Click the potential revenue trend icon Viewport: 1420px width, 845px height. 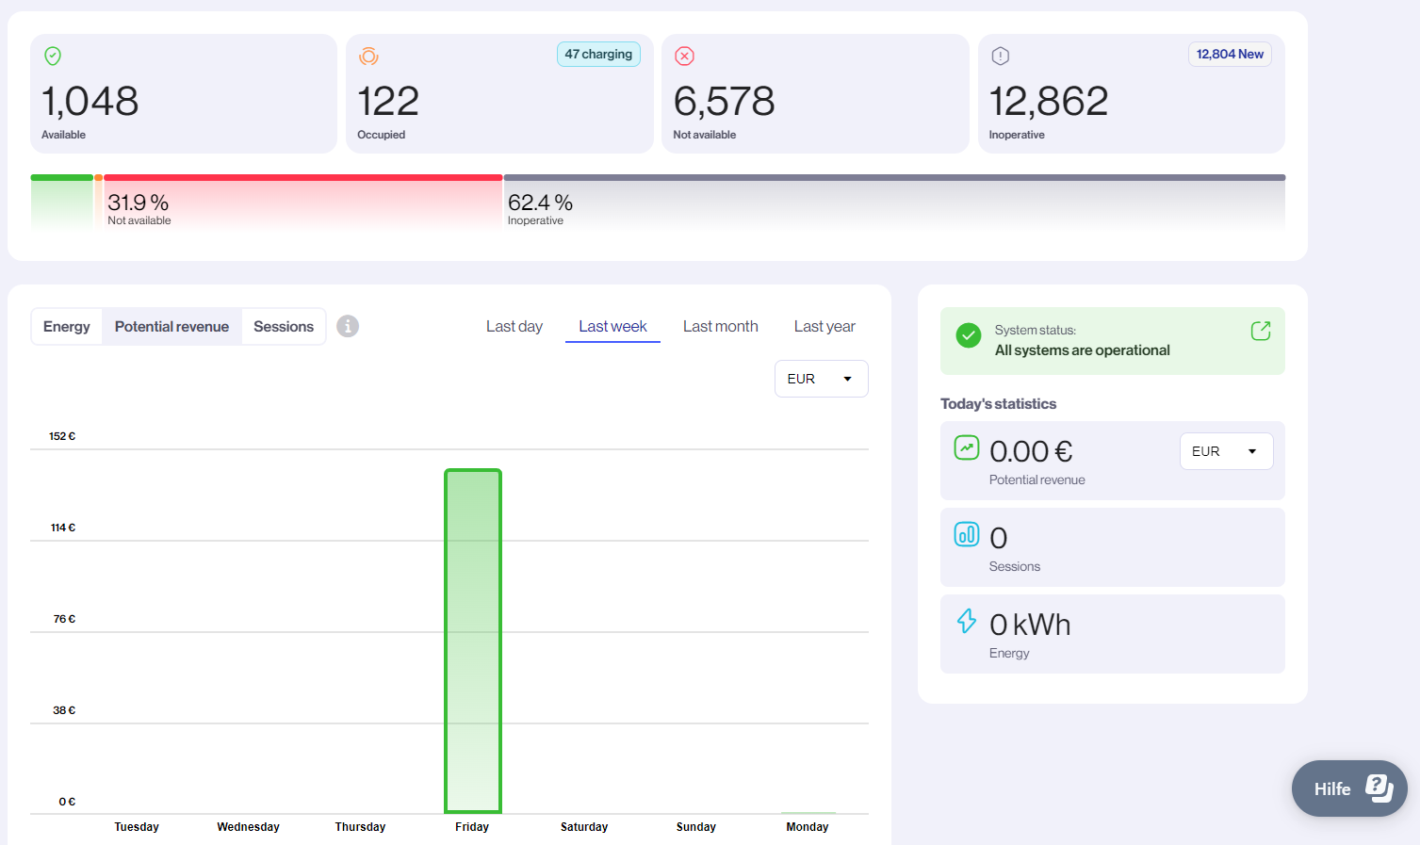click(x=967, y=447)
